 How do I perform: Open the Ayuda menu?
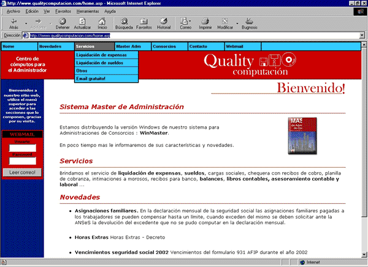click(x=110, y=11)
